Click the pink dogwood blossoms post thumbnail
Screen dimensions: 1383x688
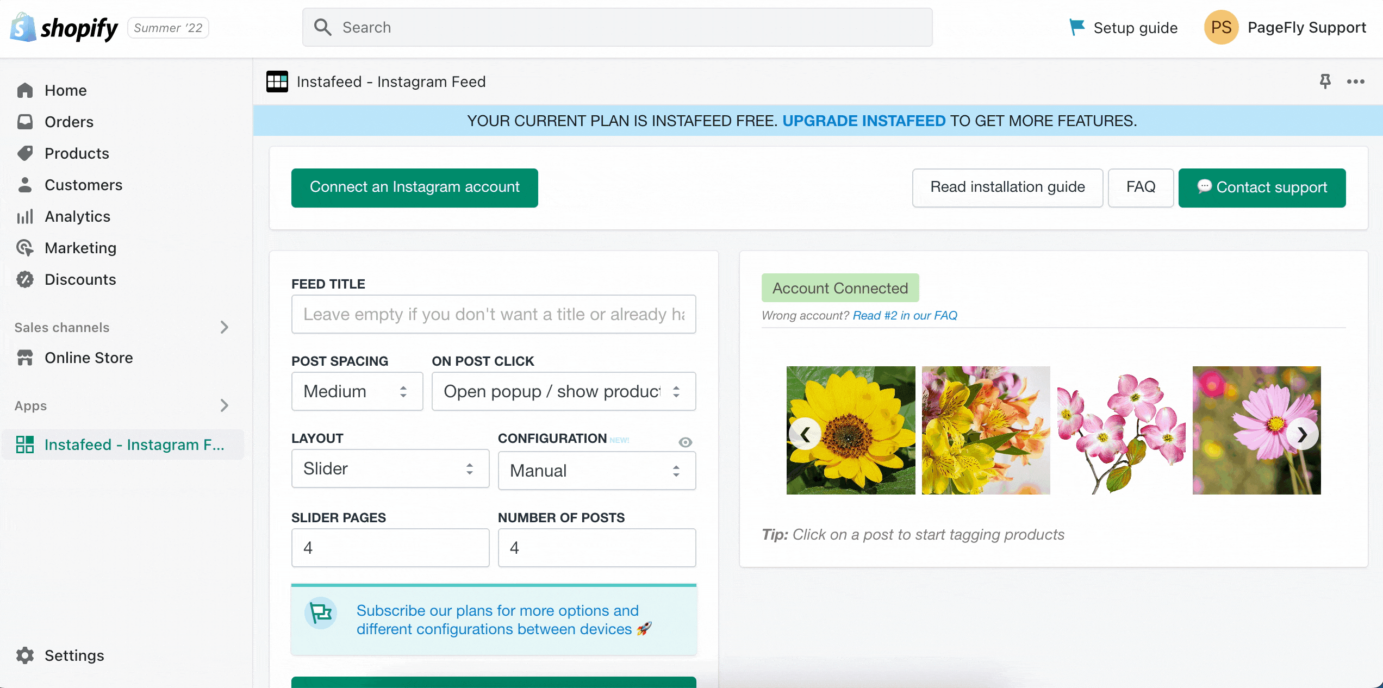pos(1121,430)
